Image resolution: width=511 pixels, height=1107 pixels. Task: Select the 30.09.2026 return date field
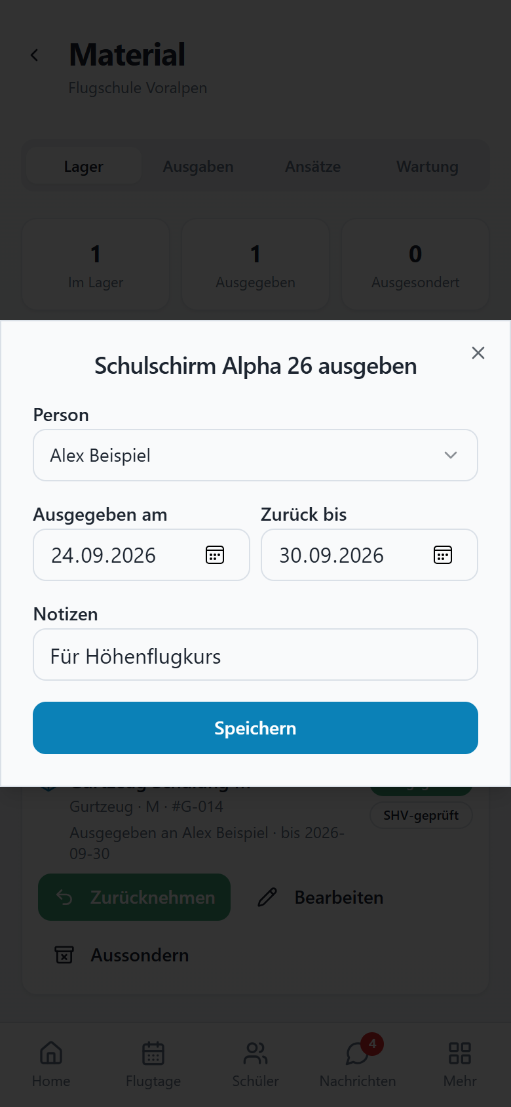[x=369, y=555]
